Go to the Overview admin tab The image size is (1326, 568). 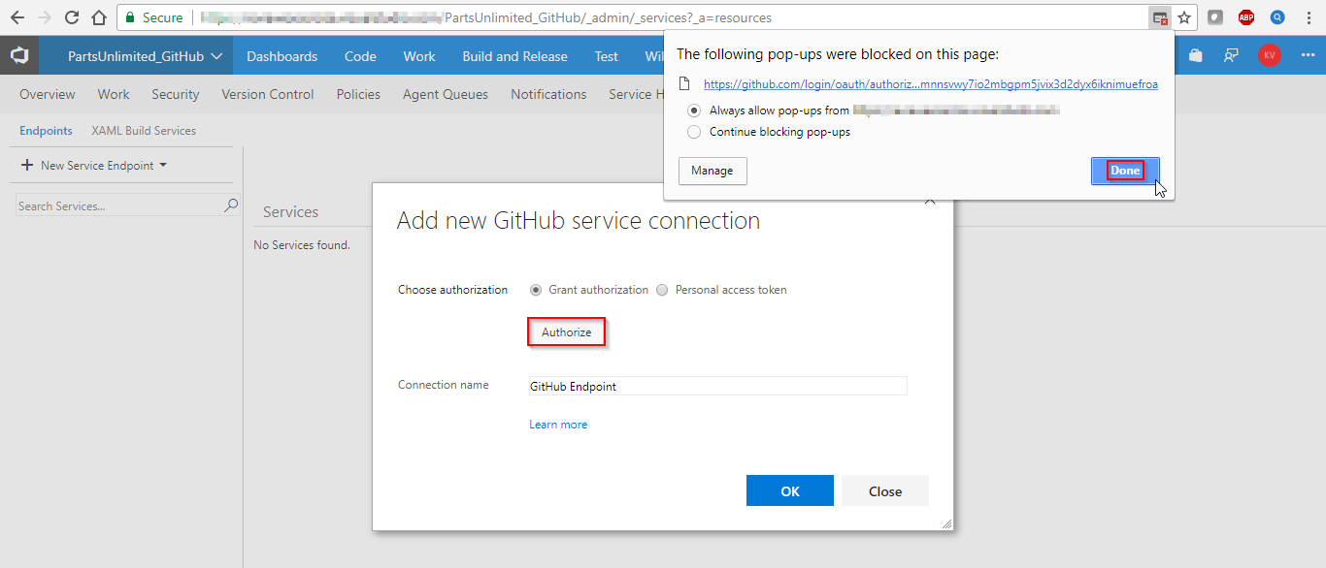tap(47, 94)
